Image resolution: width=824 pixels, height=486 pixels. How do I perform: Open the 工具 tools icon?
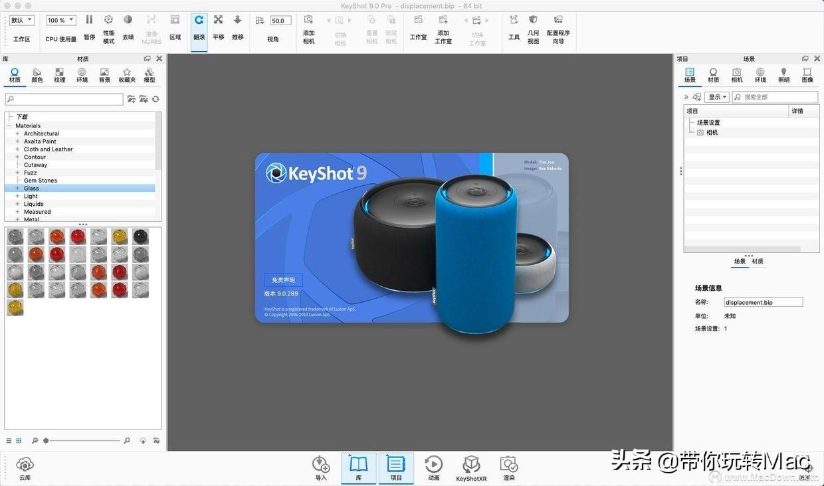tap(514, 20)
